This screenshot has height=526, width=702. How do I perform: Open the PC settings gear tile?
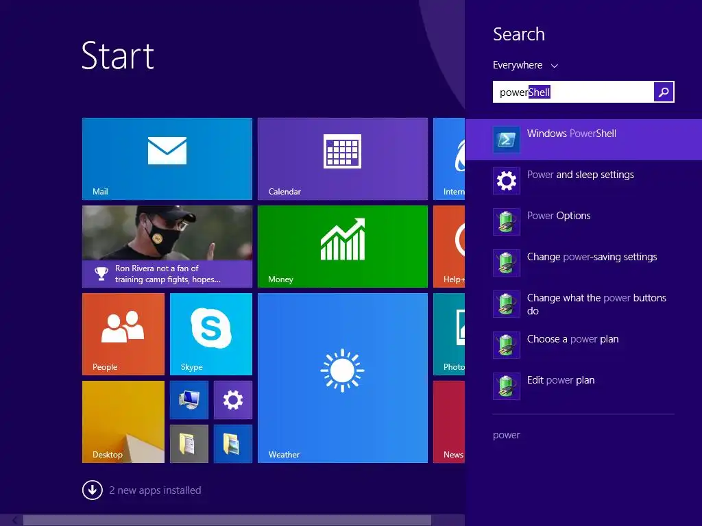click(x=233, y=400)
